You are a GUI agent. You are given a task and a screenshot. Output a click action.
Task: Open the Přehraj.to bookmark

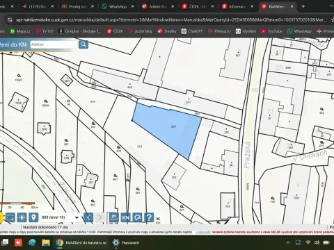click(219, 31)
